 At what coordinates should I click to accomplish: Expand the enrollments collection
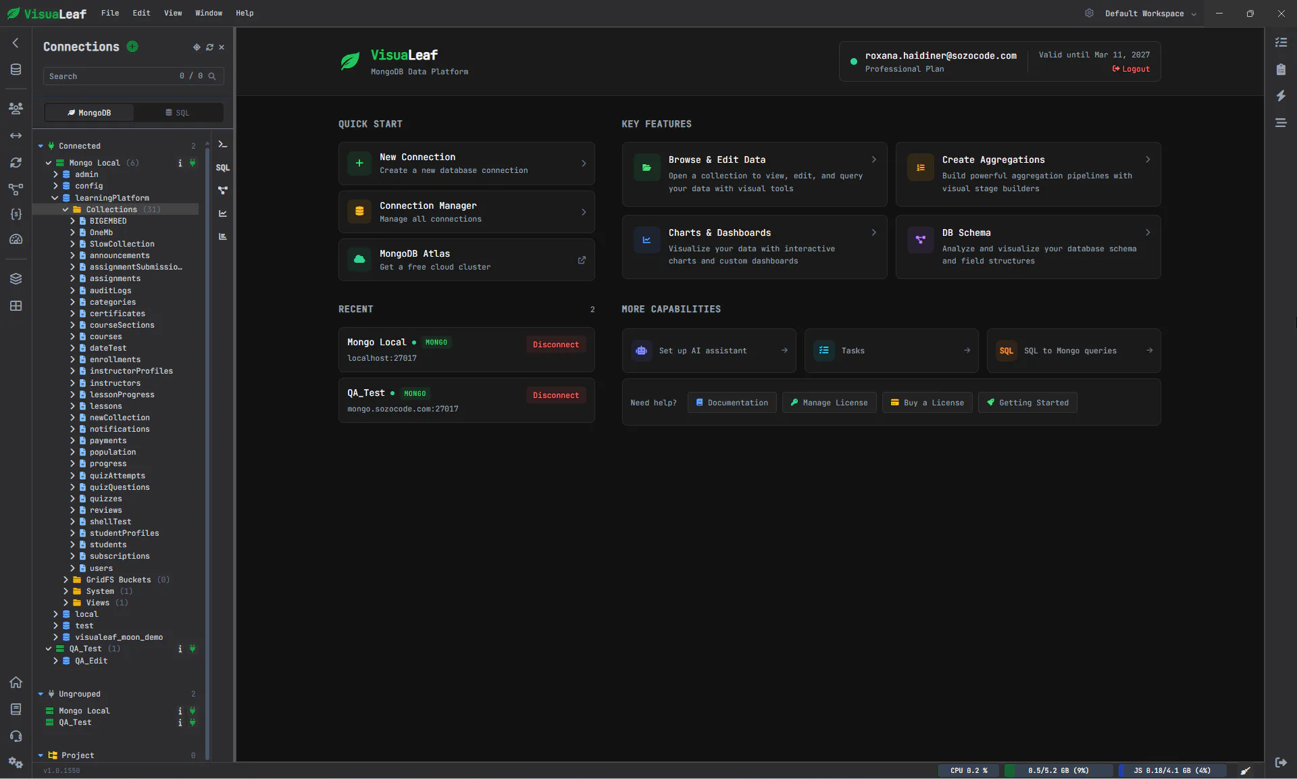[72, 359]
